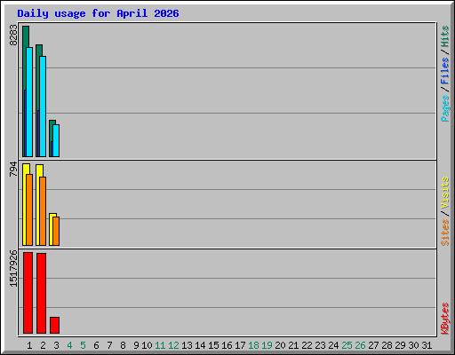Click day label 15 on the axis
Viewport: 455px width, 355px height.
pos(213,345)
